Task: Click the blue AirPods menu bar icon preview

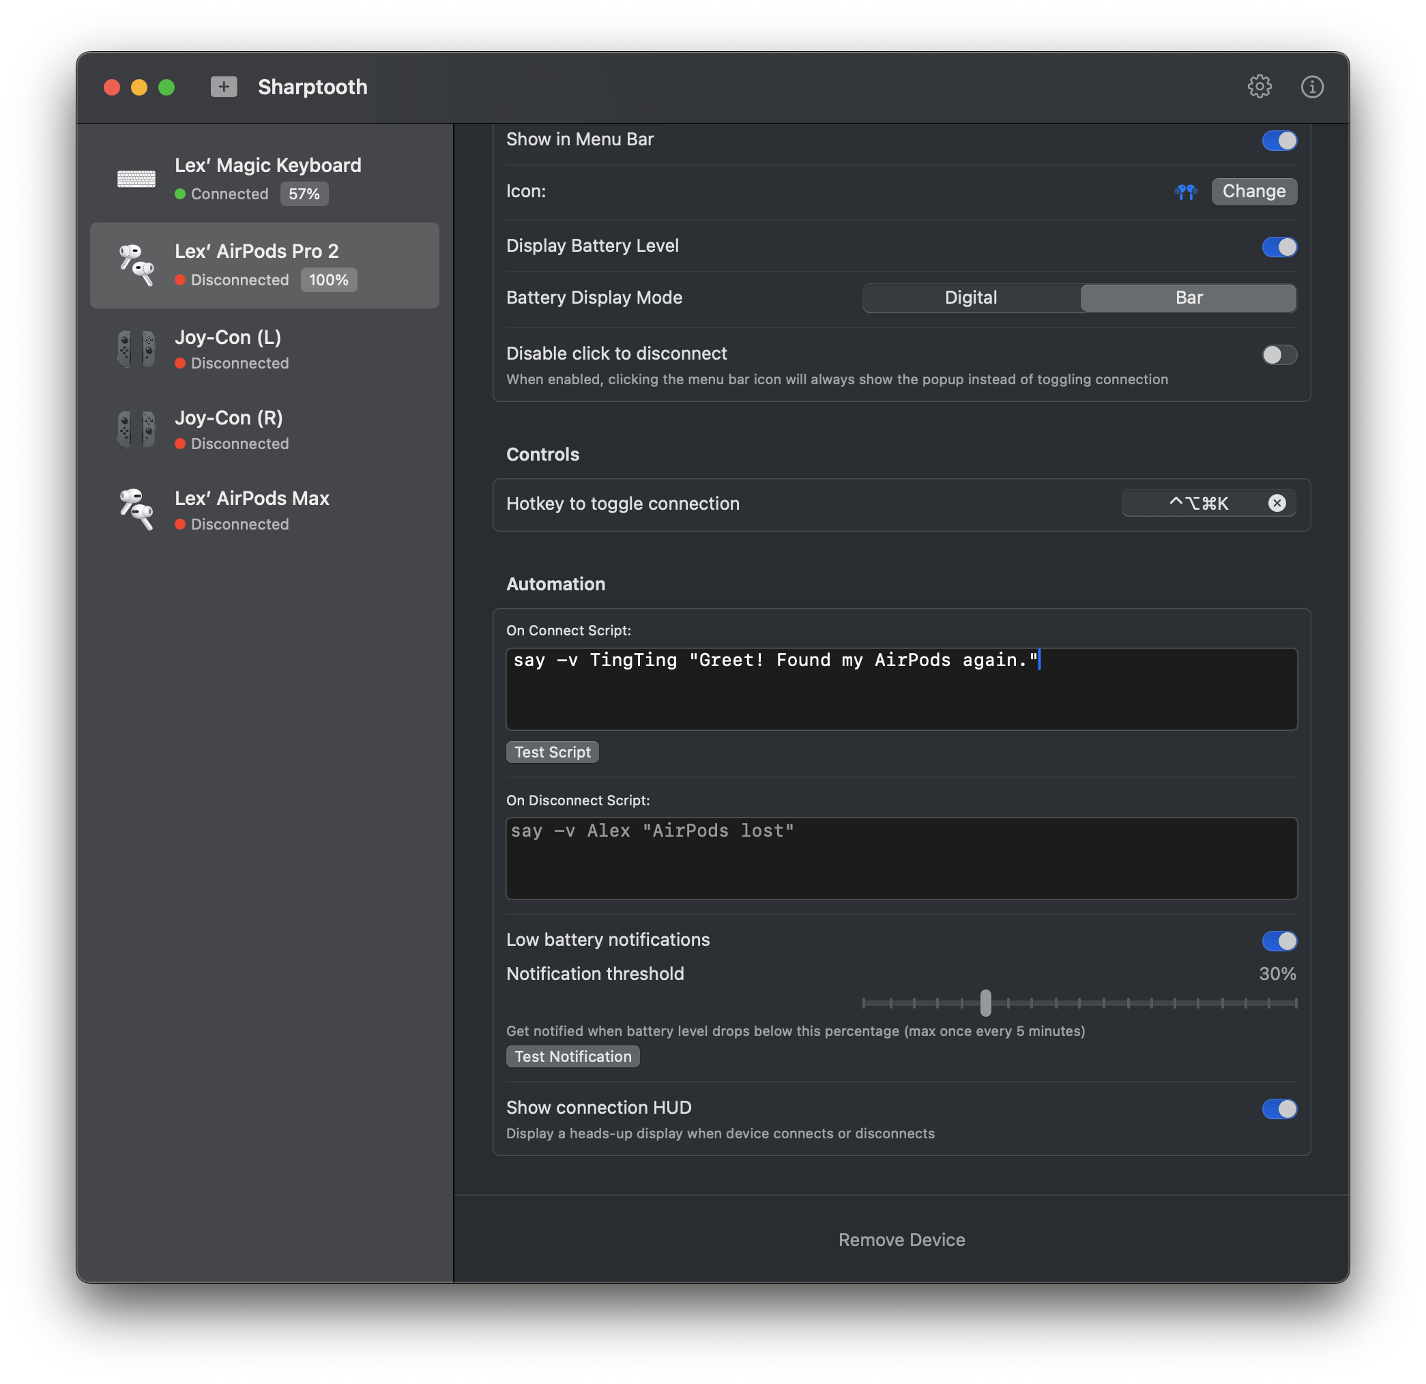Action: click(1185, 191)
